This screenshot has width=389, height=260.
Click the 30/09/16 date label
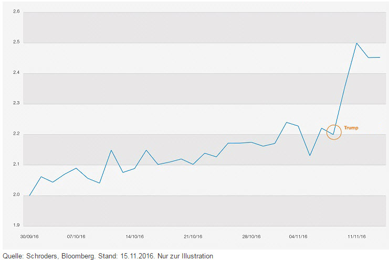click(x=29, y=236)
